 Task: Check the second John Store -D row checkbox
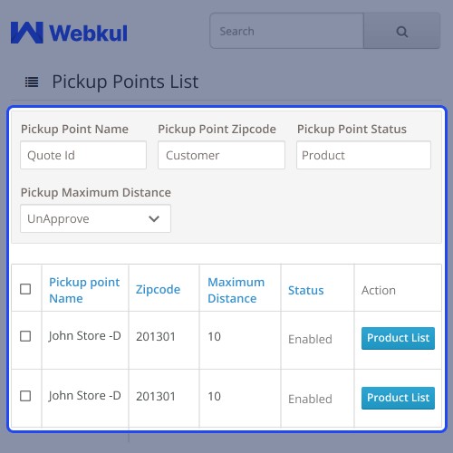pos(25,396)
